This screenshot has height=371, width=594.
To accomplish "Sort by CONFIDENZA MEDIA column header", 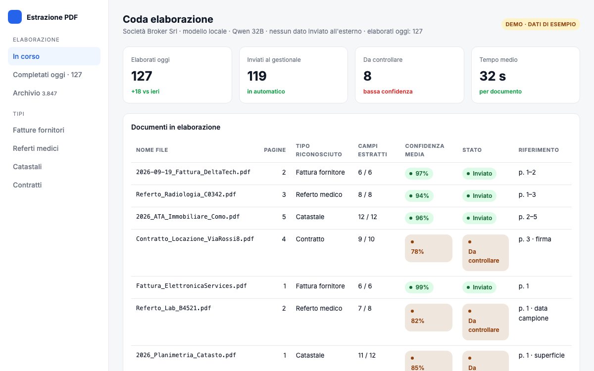I will click(425, 150).
